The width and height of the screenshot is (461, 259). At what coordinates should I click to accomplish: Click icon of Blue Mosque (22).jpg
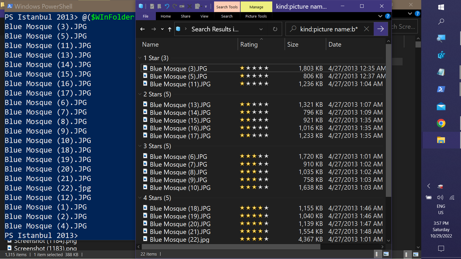(x=145, y=239)
